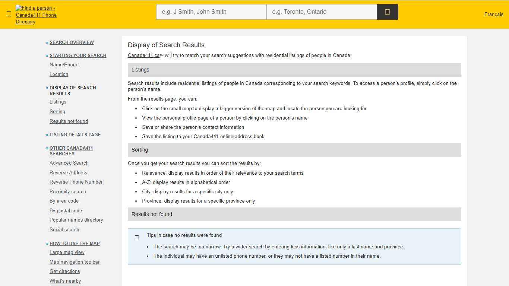Open the Reverse Phone Number link
Screen dimensions: 509x286
(76, 182)
